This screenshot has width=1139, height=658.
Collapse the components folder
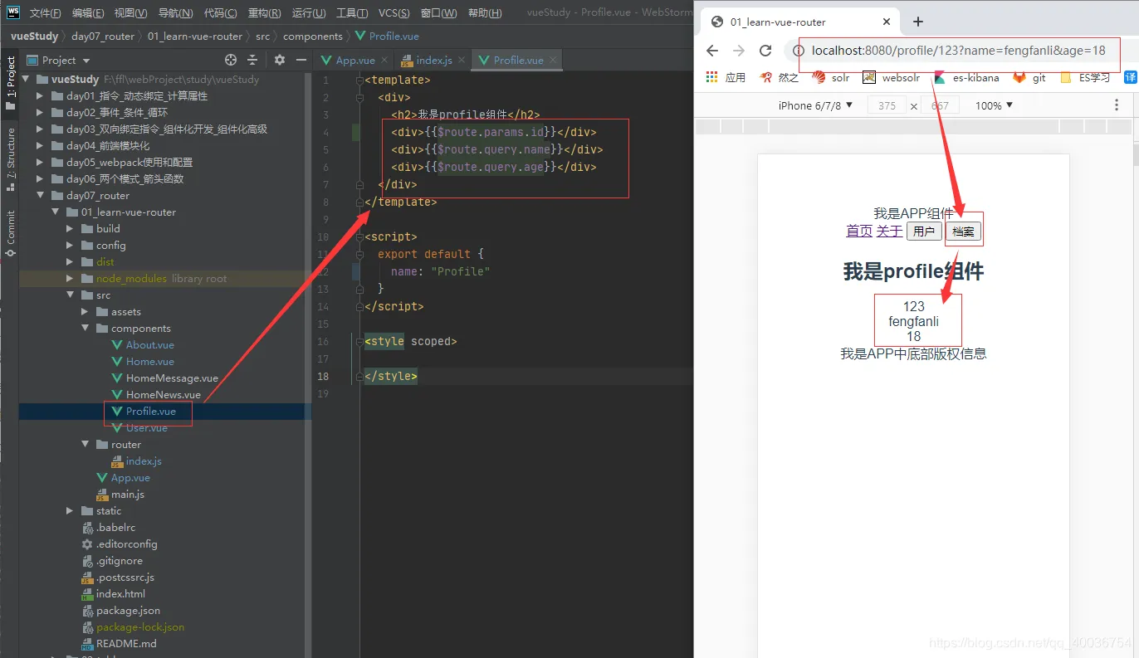pyautogui.click(x=85, y=329)
